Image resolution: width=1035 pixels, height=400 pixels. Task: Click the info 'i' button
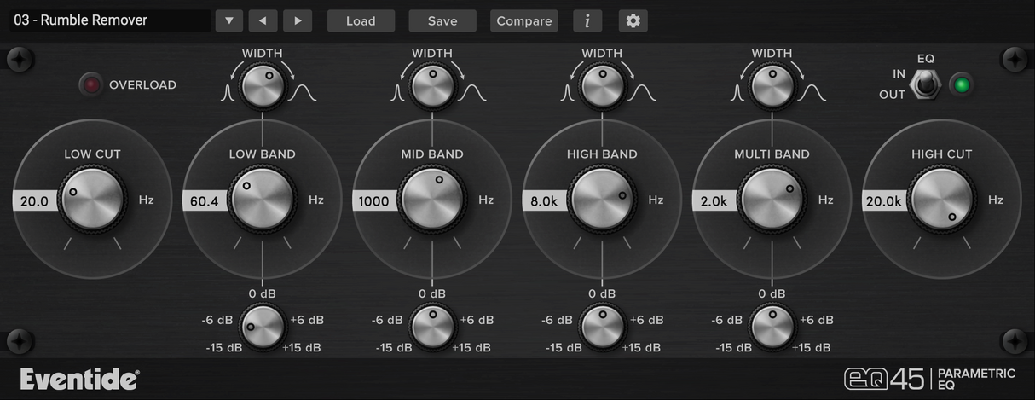[x=587, y=20]
